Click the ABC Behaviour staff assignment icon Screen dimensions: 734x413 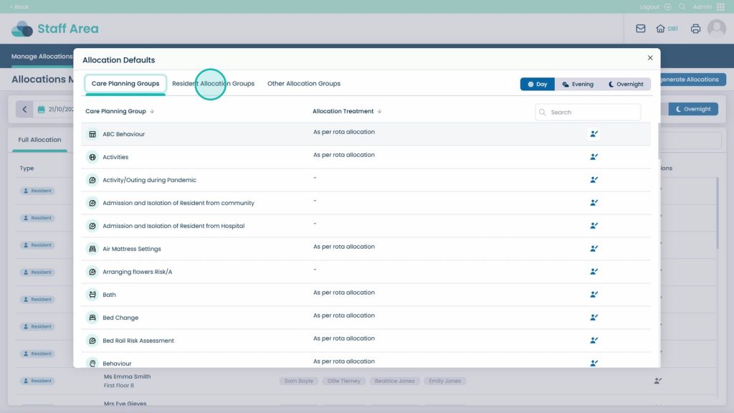594,133
